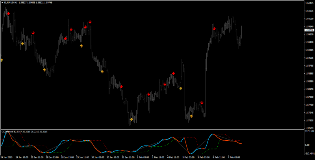Click price level 1.60255 on the scale

(309, 11)
